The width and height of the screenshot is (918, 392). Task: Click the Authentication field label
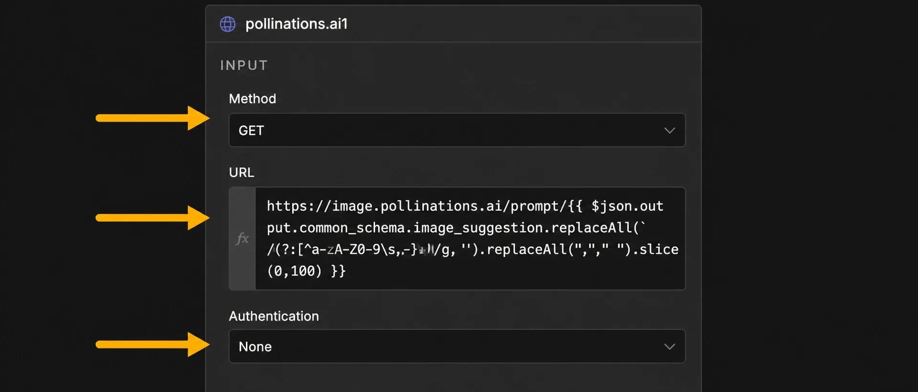274,316
